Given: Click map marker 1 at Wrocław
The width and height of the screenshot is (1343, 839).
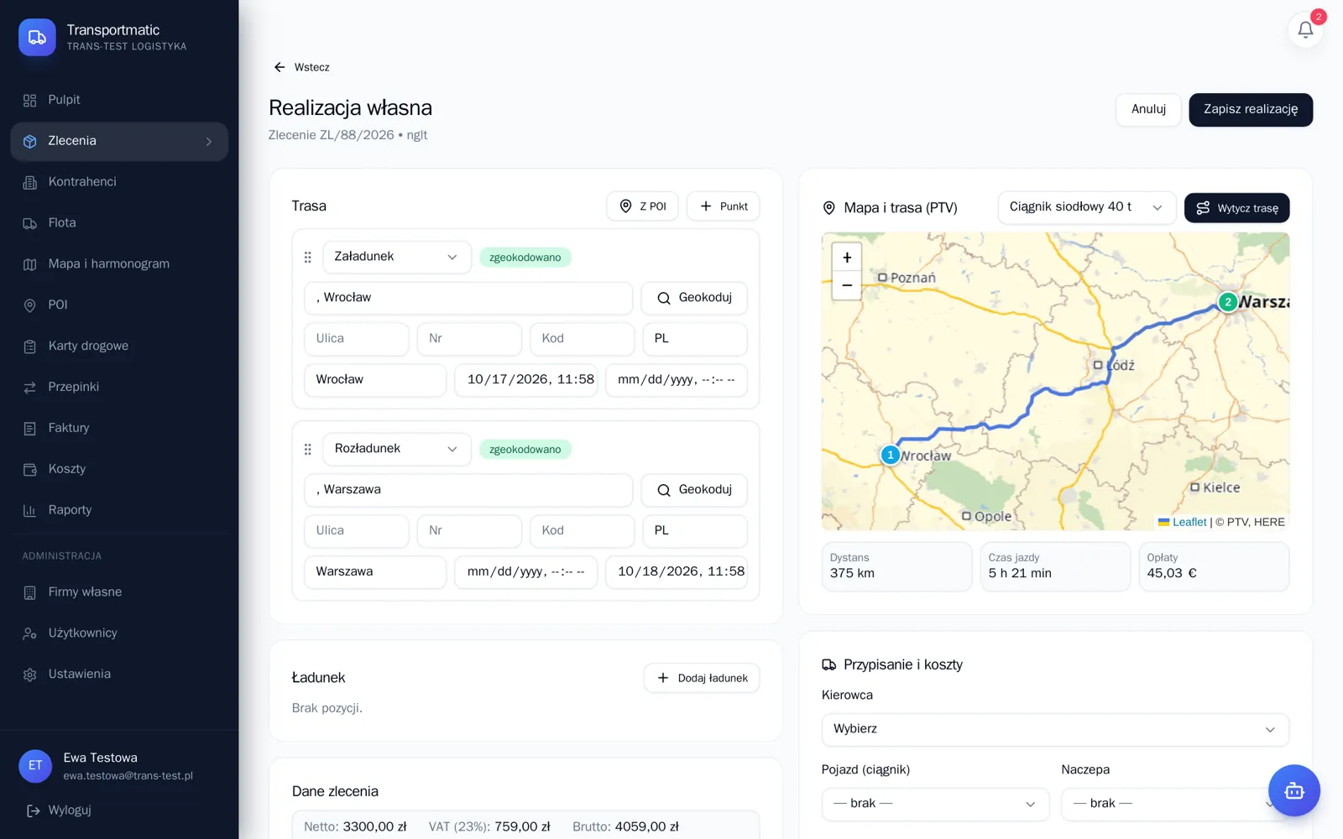Looking at the screenshot, I should [x=891, y=455].
